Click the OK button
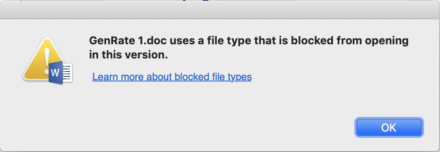 (389, 127)
